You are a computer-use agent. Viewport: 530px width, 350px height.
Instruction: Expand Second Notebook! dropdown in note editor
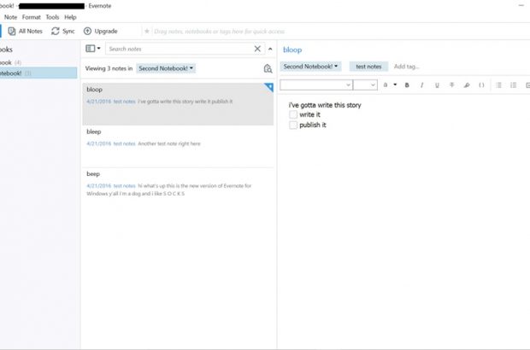tap(311, 67)
